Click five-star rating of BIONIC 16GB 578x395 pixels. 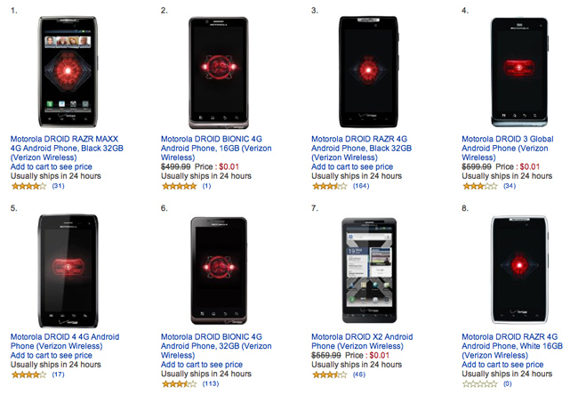[x=179, y=186]
